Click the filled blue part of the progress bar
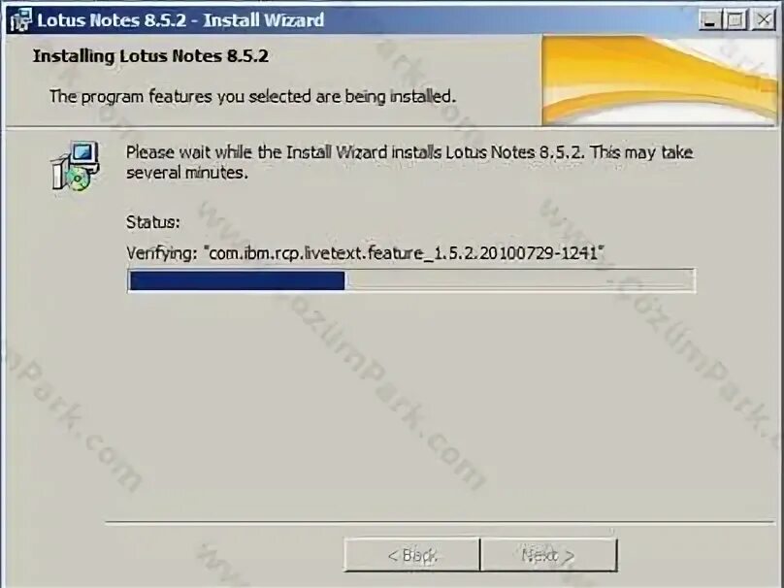Image resolution: width=784 pixels, height=588 pixels. pyautogui.click(x=237, y=280)
